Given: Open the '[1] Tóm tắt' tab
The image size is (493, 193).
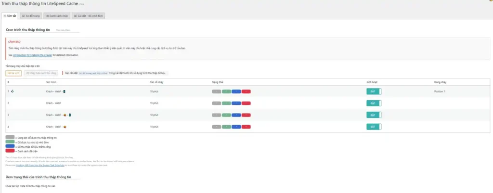Looking at the screenshot, I should (x=10, y=16).
